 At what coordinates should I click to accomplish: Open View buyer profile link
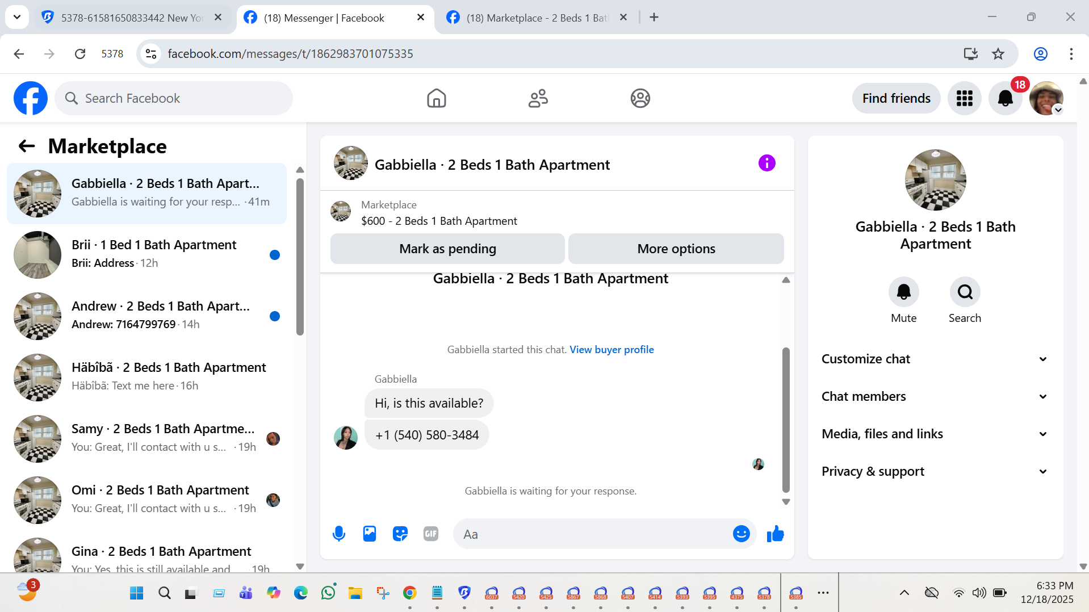pyautogui.click(x=611, y=350)
